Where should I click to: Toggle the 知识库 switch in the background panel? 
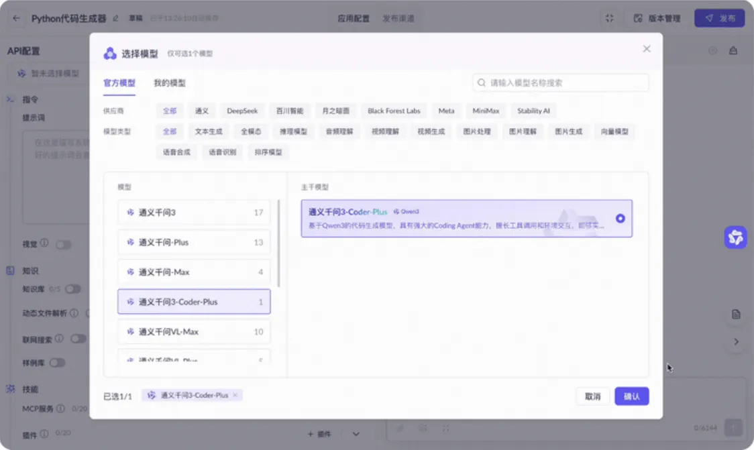tap(73, 289)
